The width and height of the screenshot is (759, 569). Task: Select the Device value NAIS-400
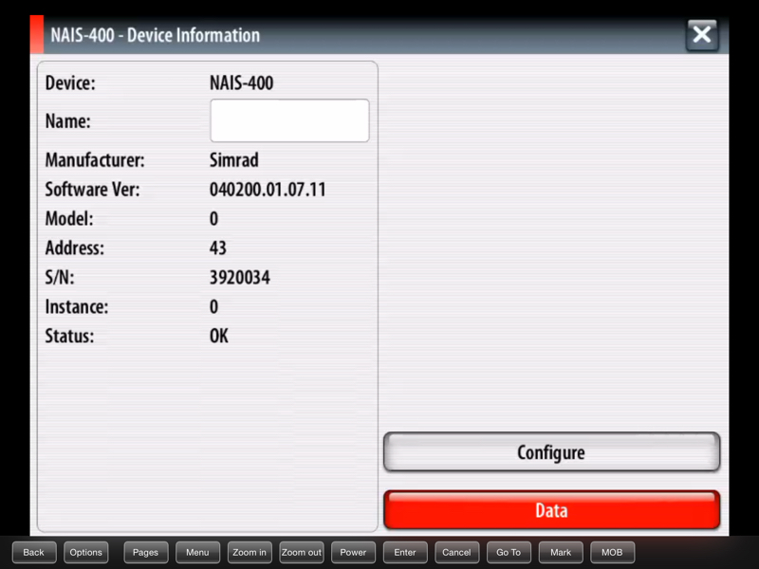point(241,83)
